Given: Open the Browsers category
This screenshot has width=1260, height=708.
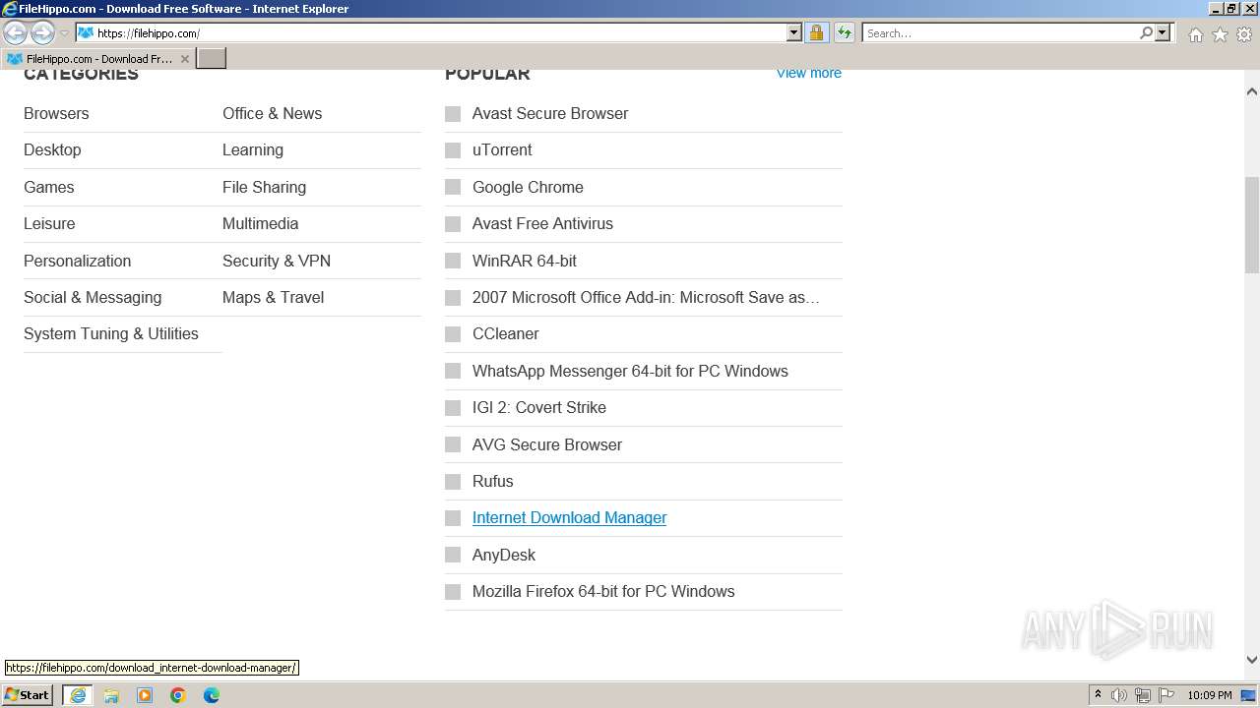Looking at the screenshot, I should click(x=56, y=113).
